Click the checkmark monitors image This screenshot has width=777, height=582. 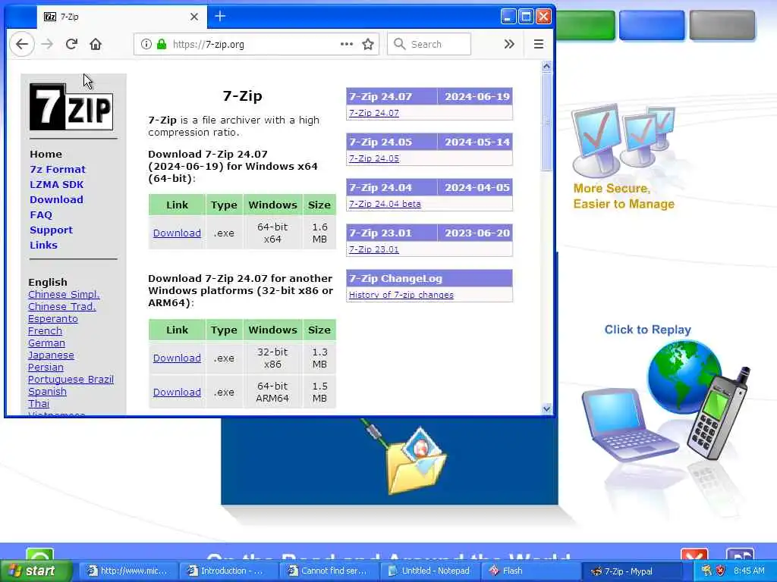624,140
